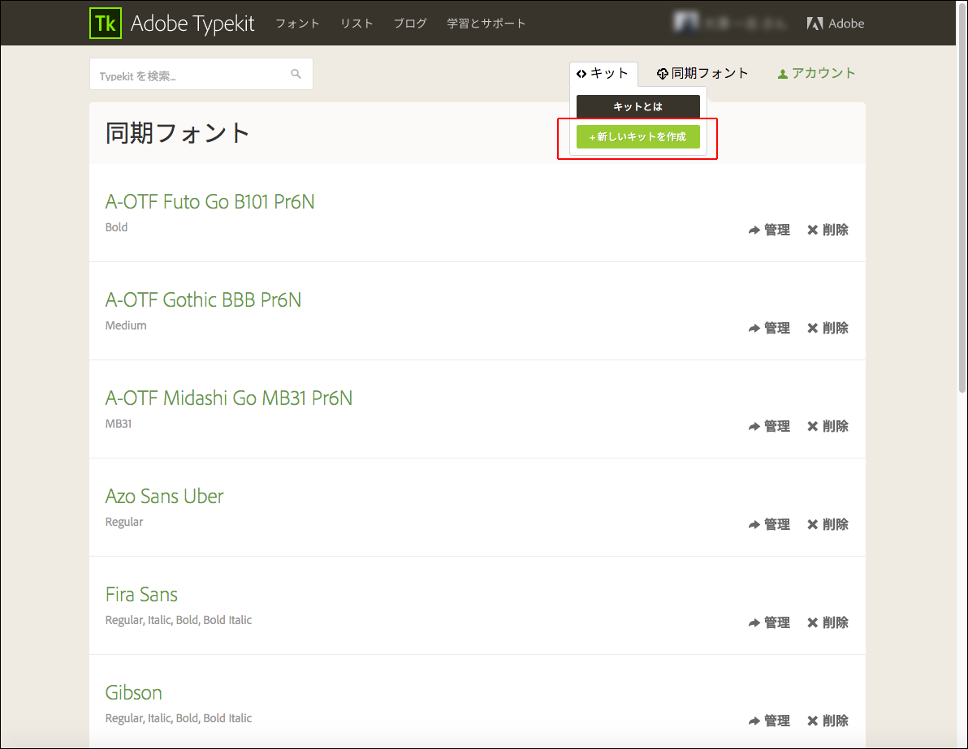The height and width of the screenshot is (749, 968).
Task: Click 削除 for A-OTF Futo Go B101 Pr6N
Action: point(828,230)
